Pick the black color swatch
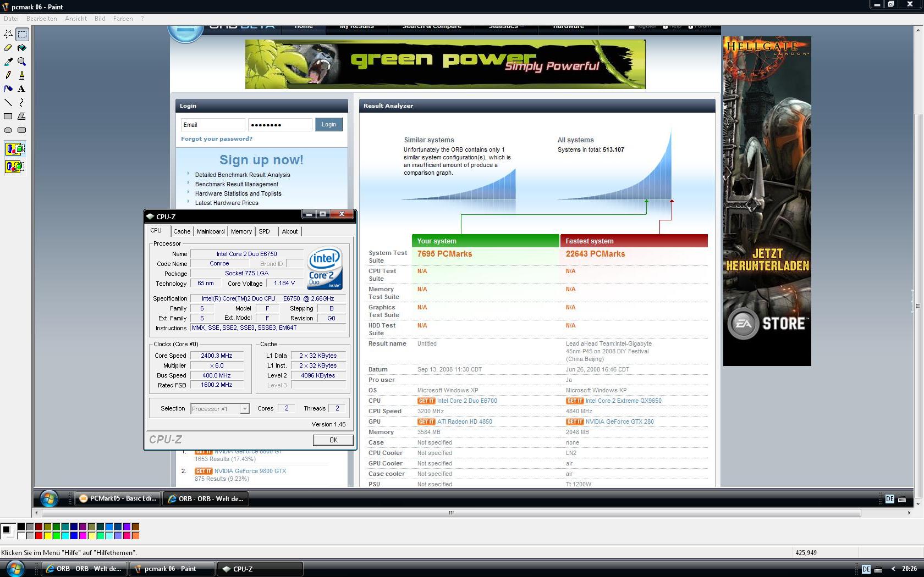Screen dimensions: 924x577 click(x=21, y=527)
